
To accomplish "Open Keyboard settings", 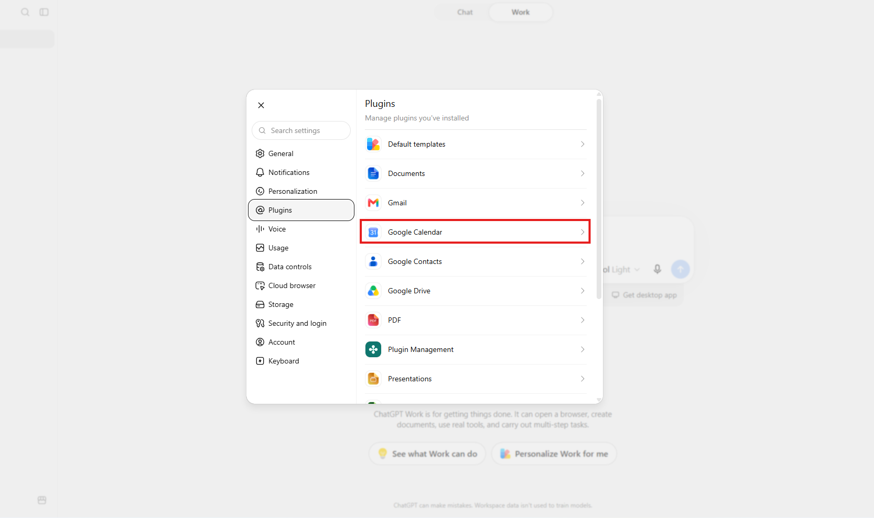I will click(301, 361).
